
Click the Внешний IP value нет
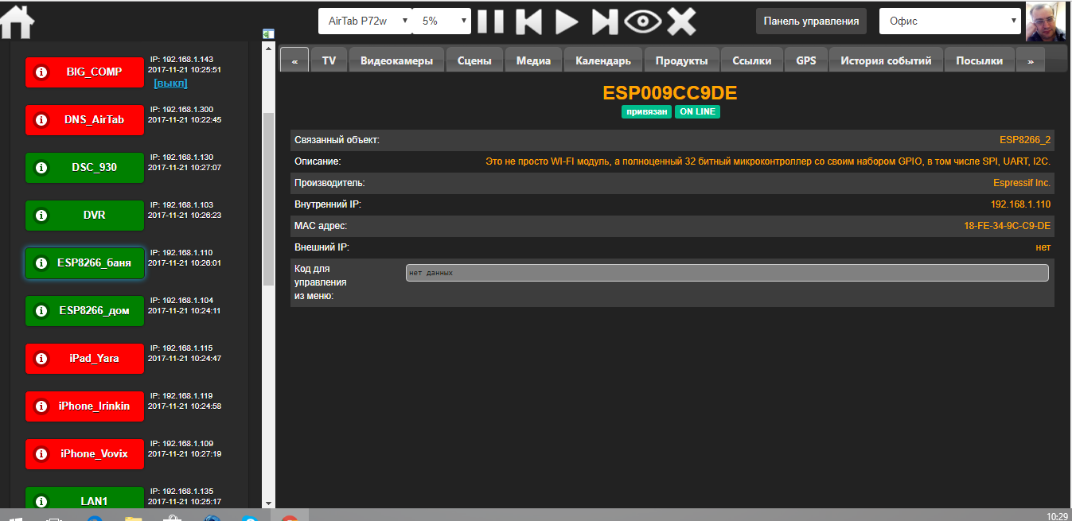point(1043,247)
